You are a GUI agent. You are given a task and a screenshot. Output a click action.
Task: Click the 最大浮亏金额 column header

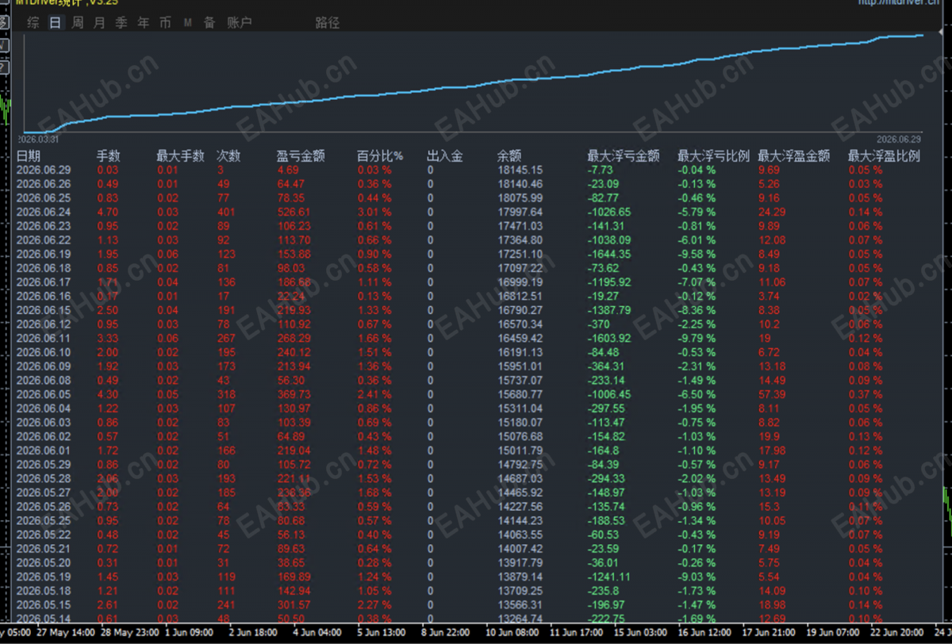pos(624,156)
